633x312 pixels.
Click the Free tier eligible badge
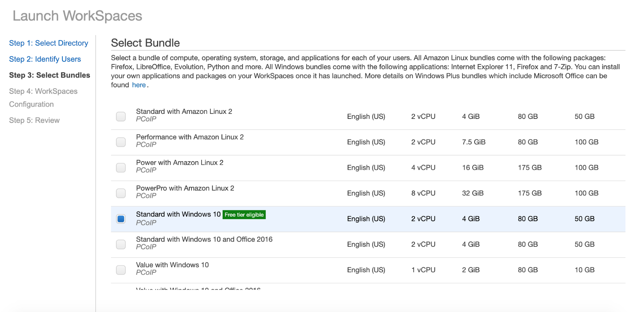pos(244,215)
